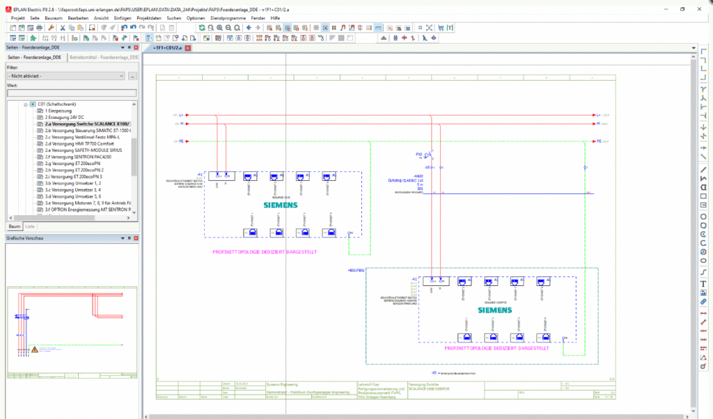Toggle snap to grid in the toolbar
This screenshot has height=419, width=713.
tap(325, 26)
